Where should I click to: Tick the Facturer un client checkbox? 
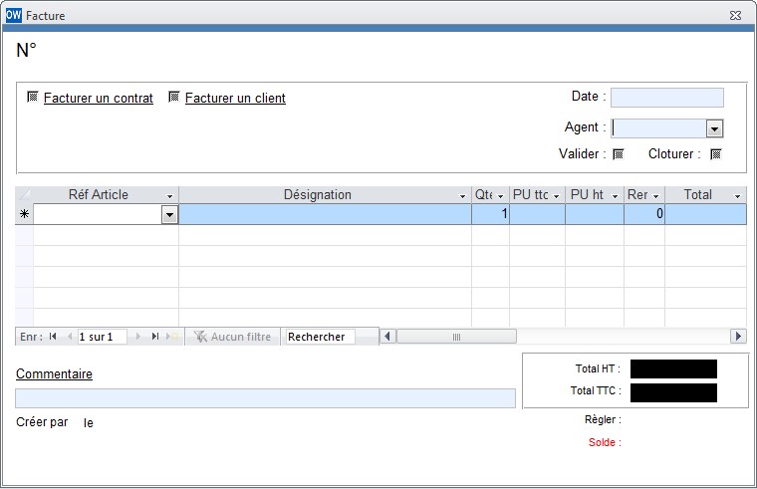tap(173, 97)
